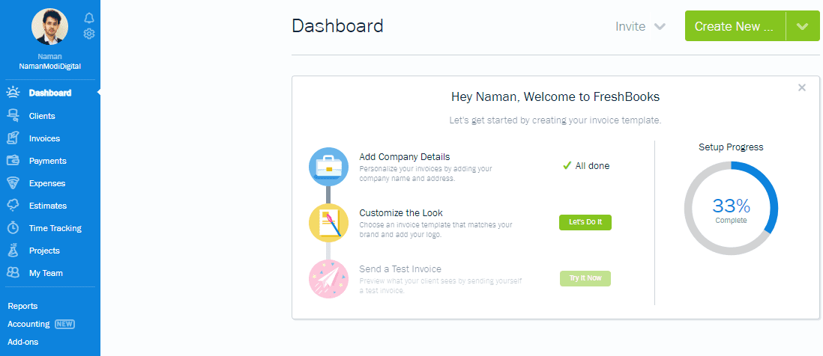
Task: Click the Send a Test Invoice heading
Action: [400, 269]
